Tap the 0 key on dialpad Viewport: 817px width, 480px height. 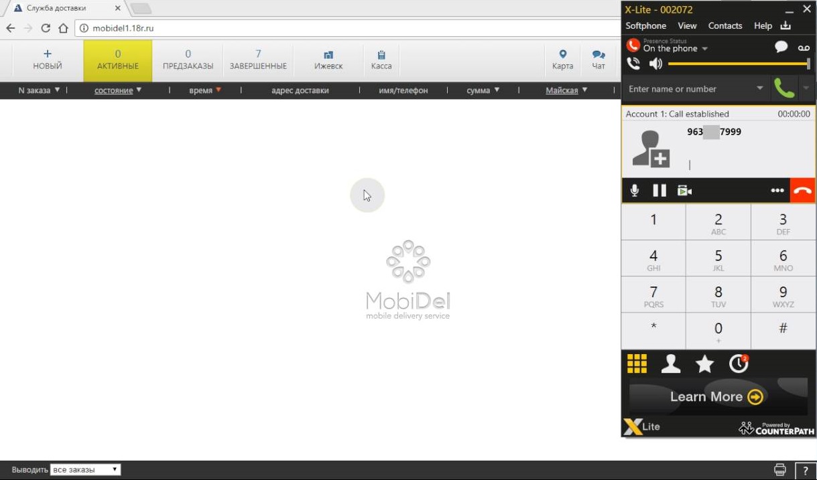click(x=718, y=331)
